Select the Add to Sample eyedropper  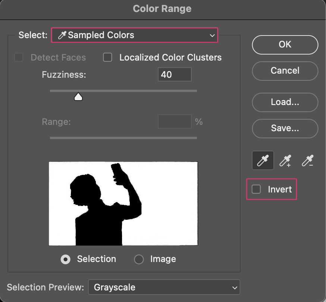tap(285, 161)
